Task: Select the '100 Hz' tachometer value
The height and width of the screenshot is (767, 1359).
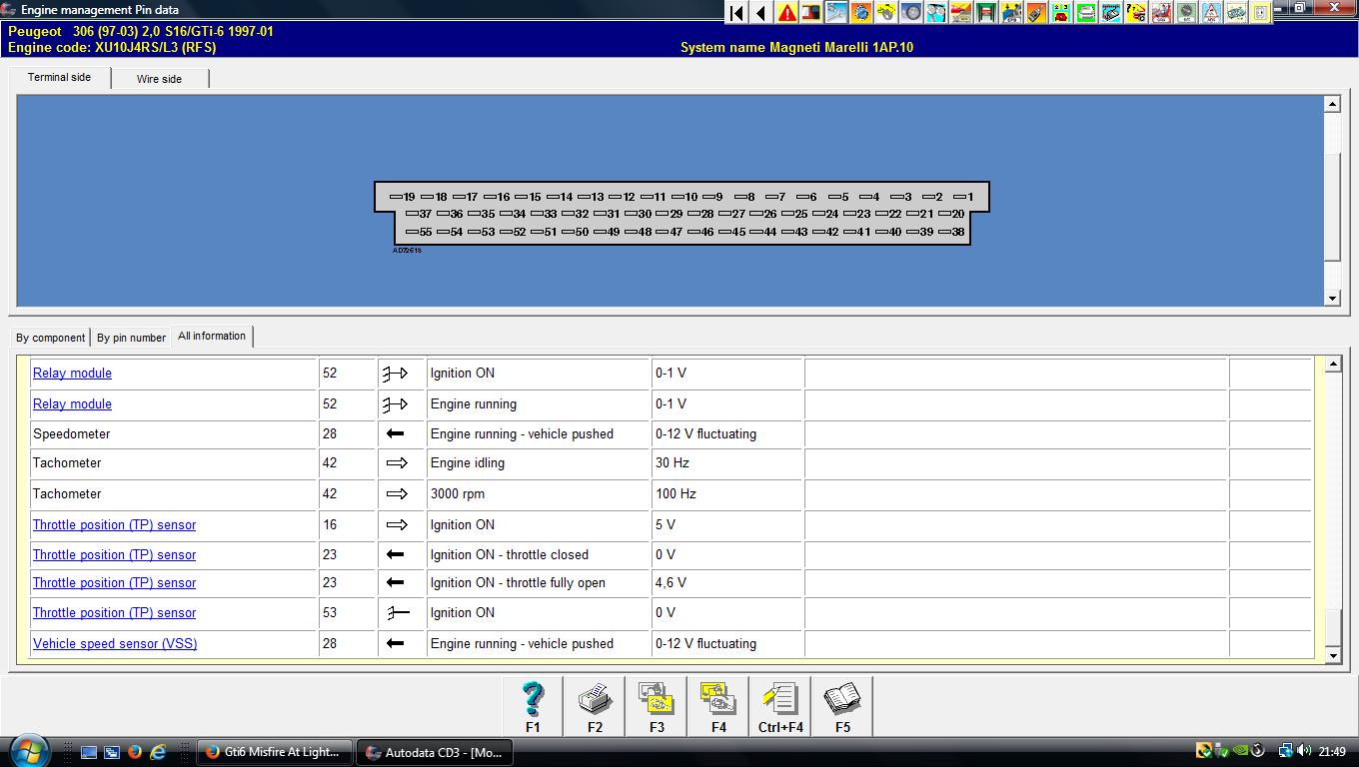Action: [x=676, y=493]
